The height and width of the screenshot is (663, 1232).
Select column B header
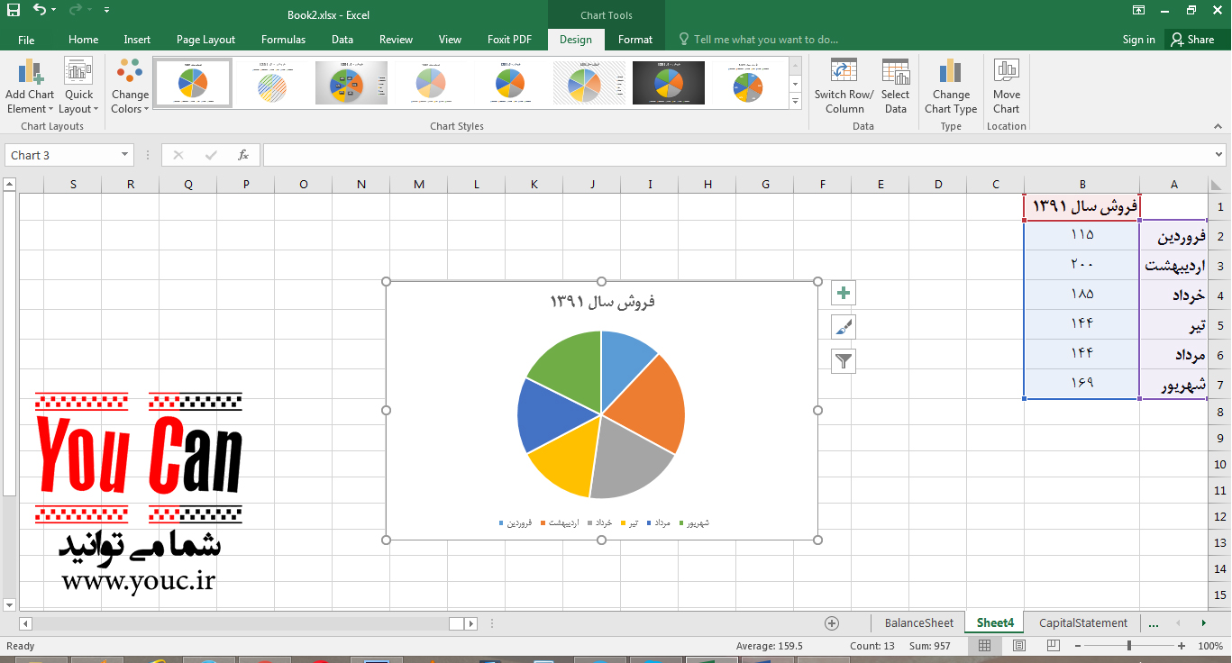click(x=1082, y=185)
